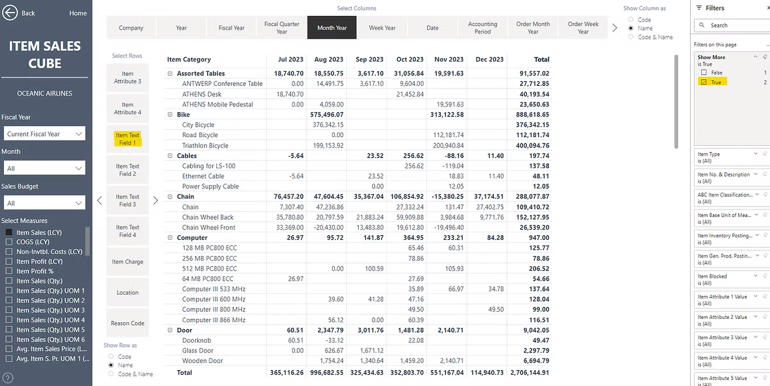
Task: Open the help question mark icon
Action: [8, 378]
